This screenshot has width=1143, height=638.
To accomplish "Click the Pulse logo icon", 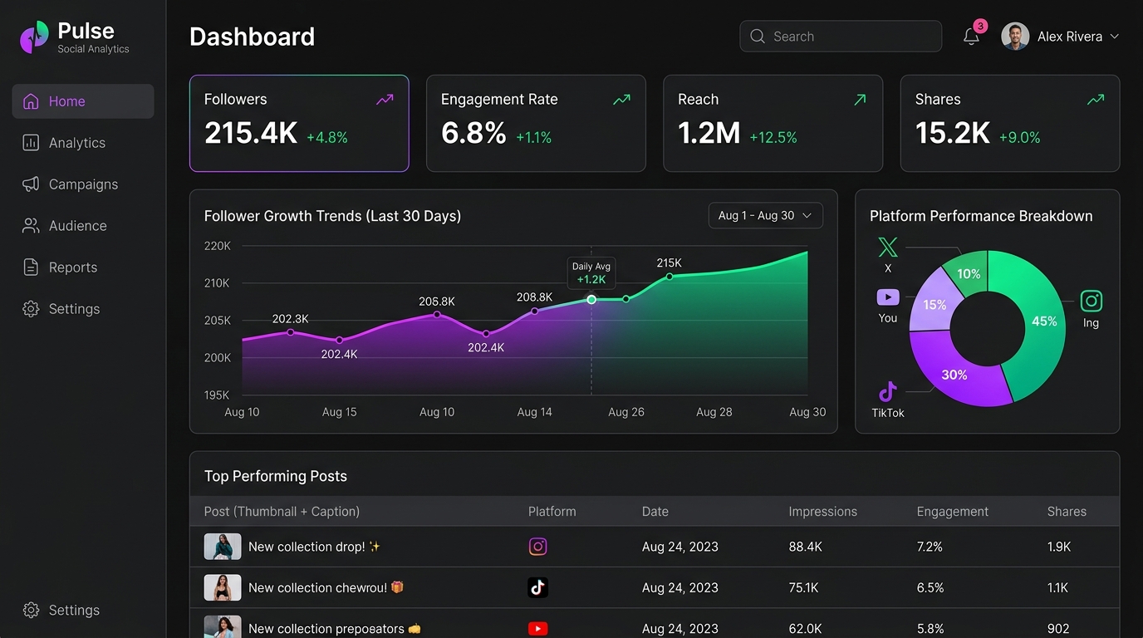I will tap(34, 37).
